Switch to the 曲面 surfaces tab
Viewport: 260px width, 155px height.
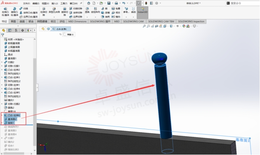[x=22, y=21]
